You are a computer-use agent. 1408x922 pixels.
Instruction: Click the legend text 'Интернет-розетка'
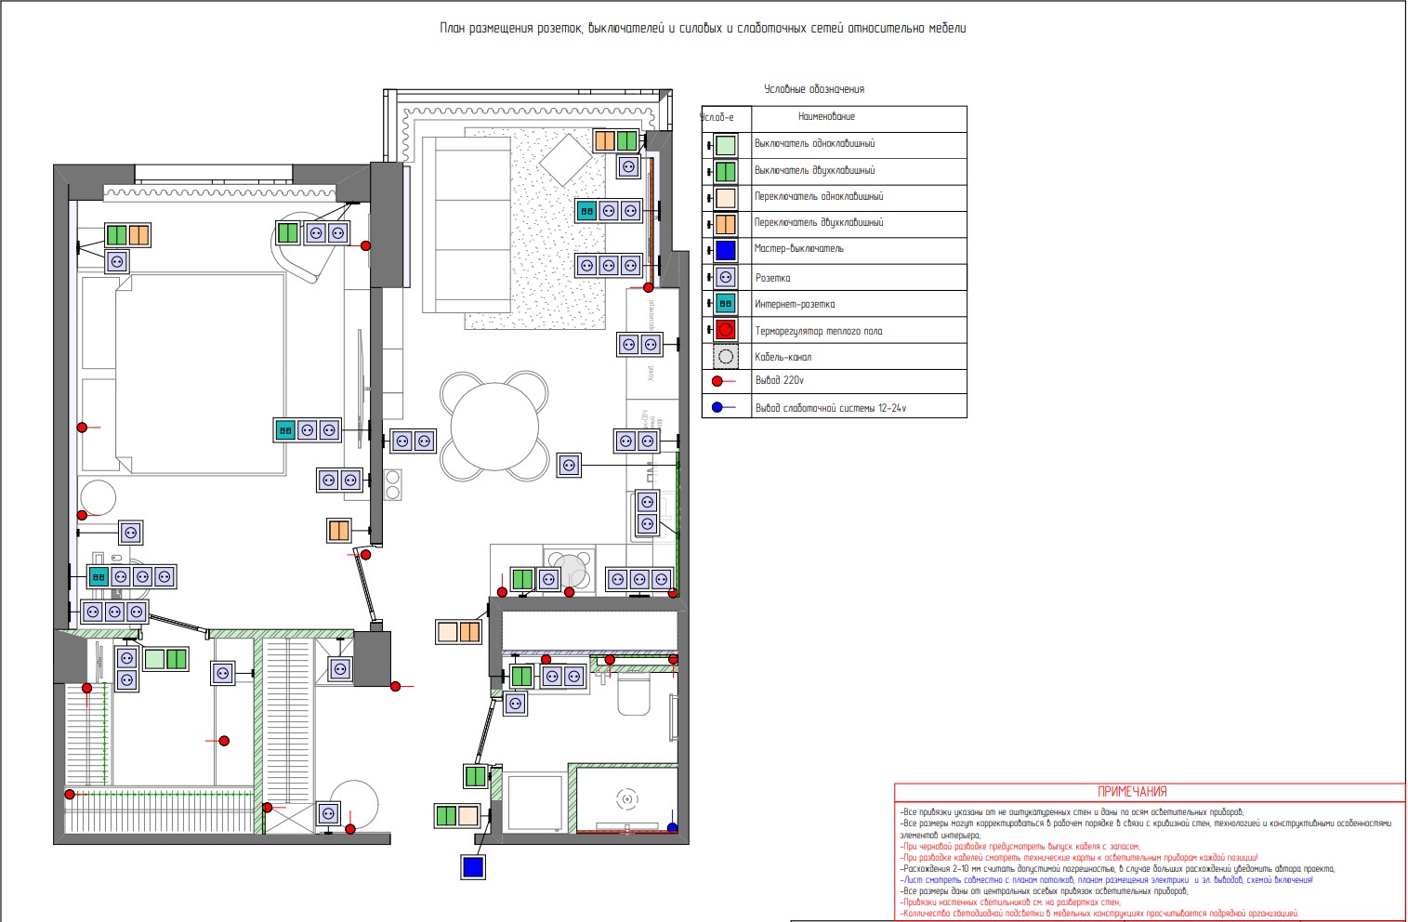click(x=795, y=304)
